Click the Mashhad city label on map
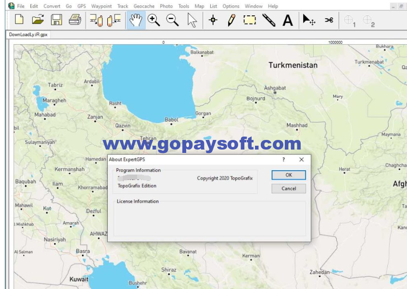407x289 pixels. click(297, 125)
